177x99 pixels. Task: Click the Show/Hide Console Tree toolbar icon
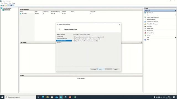(9, 5)
